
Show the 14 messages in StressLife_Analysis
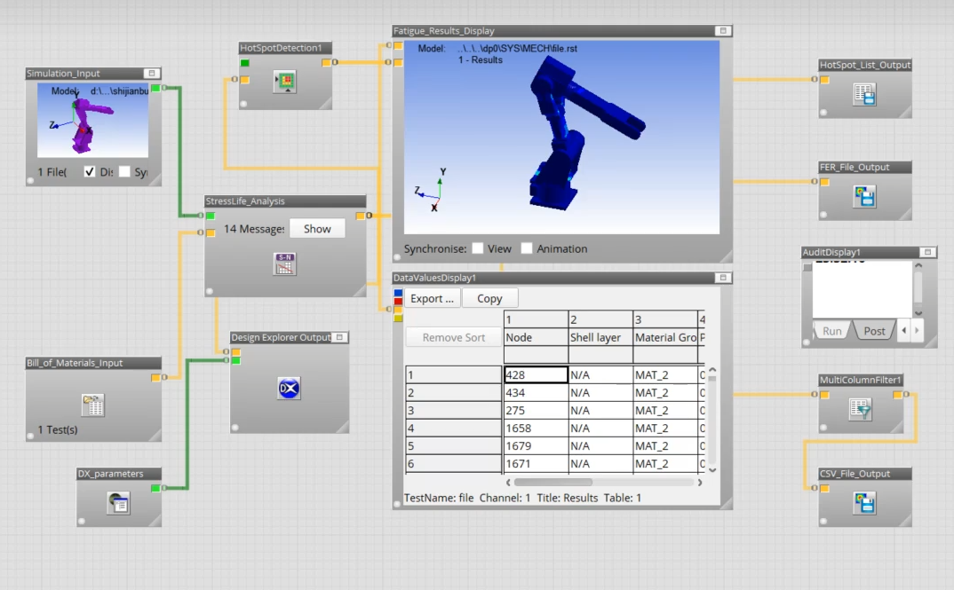[317, 229]
